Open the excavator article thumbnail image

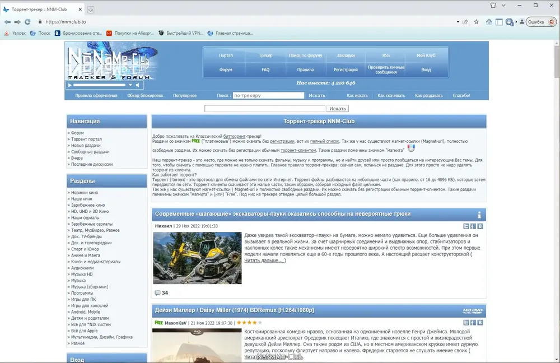pos(197,258)
